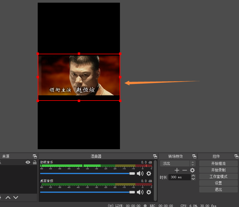Click 0.0 dB value of 助眠音乐
The width and height of the screenshot is (239, 207).
(x=147, y=162)
